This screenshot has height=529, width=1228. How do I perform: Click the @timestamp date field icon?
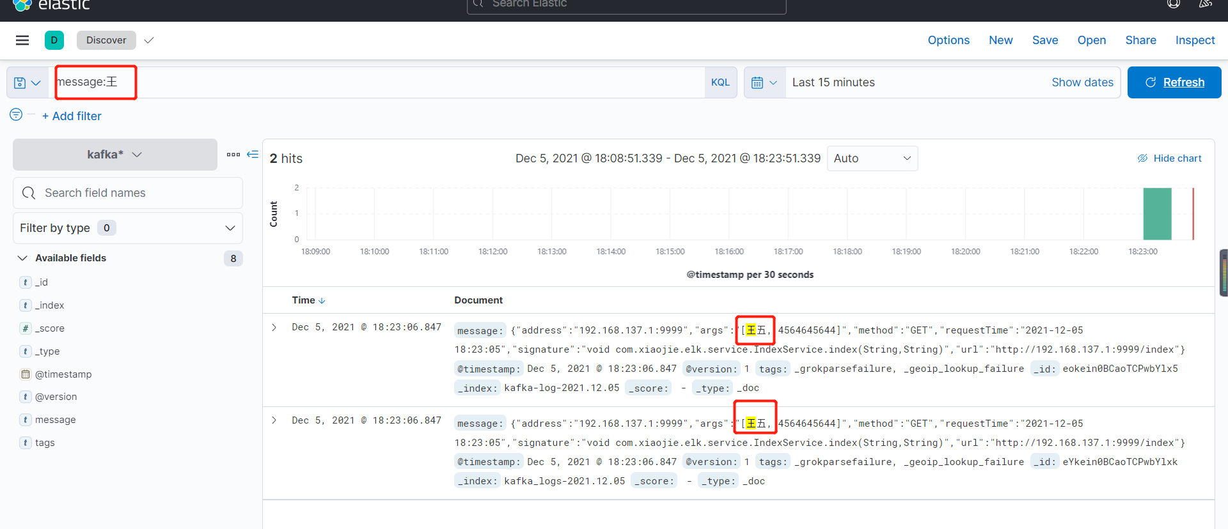tap(26, 374)
